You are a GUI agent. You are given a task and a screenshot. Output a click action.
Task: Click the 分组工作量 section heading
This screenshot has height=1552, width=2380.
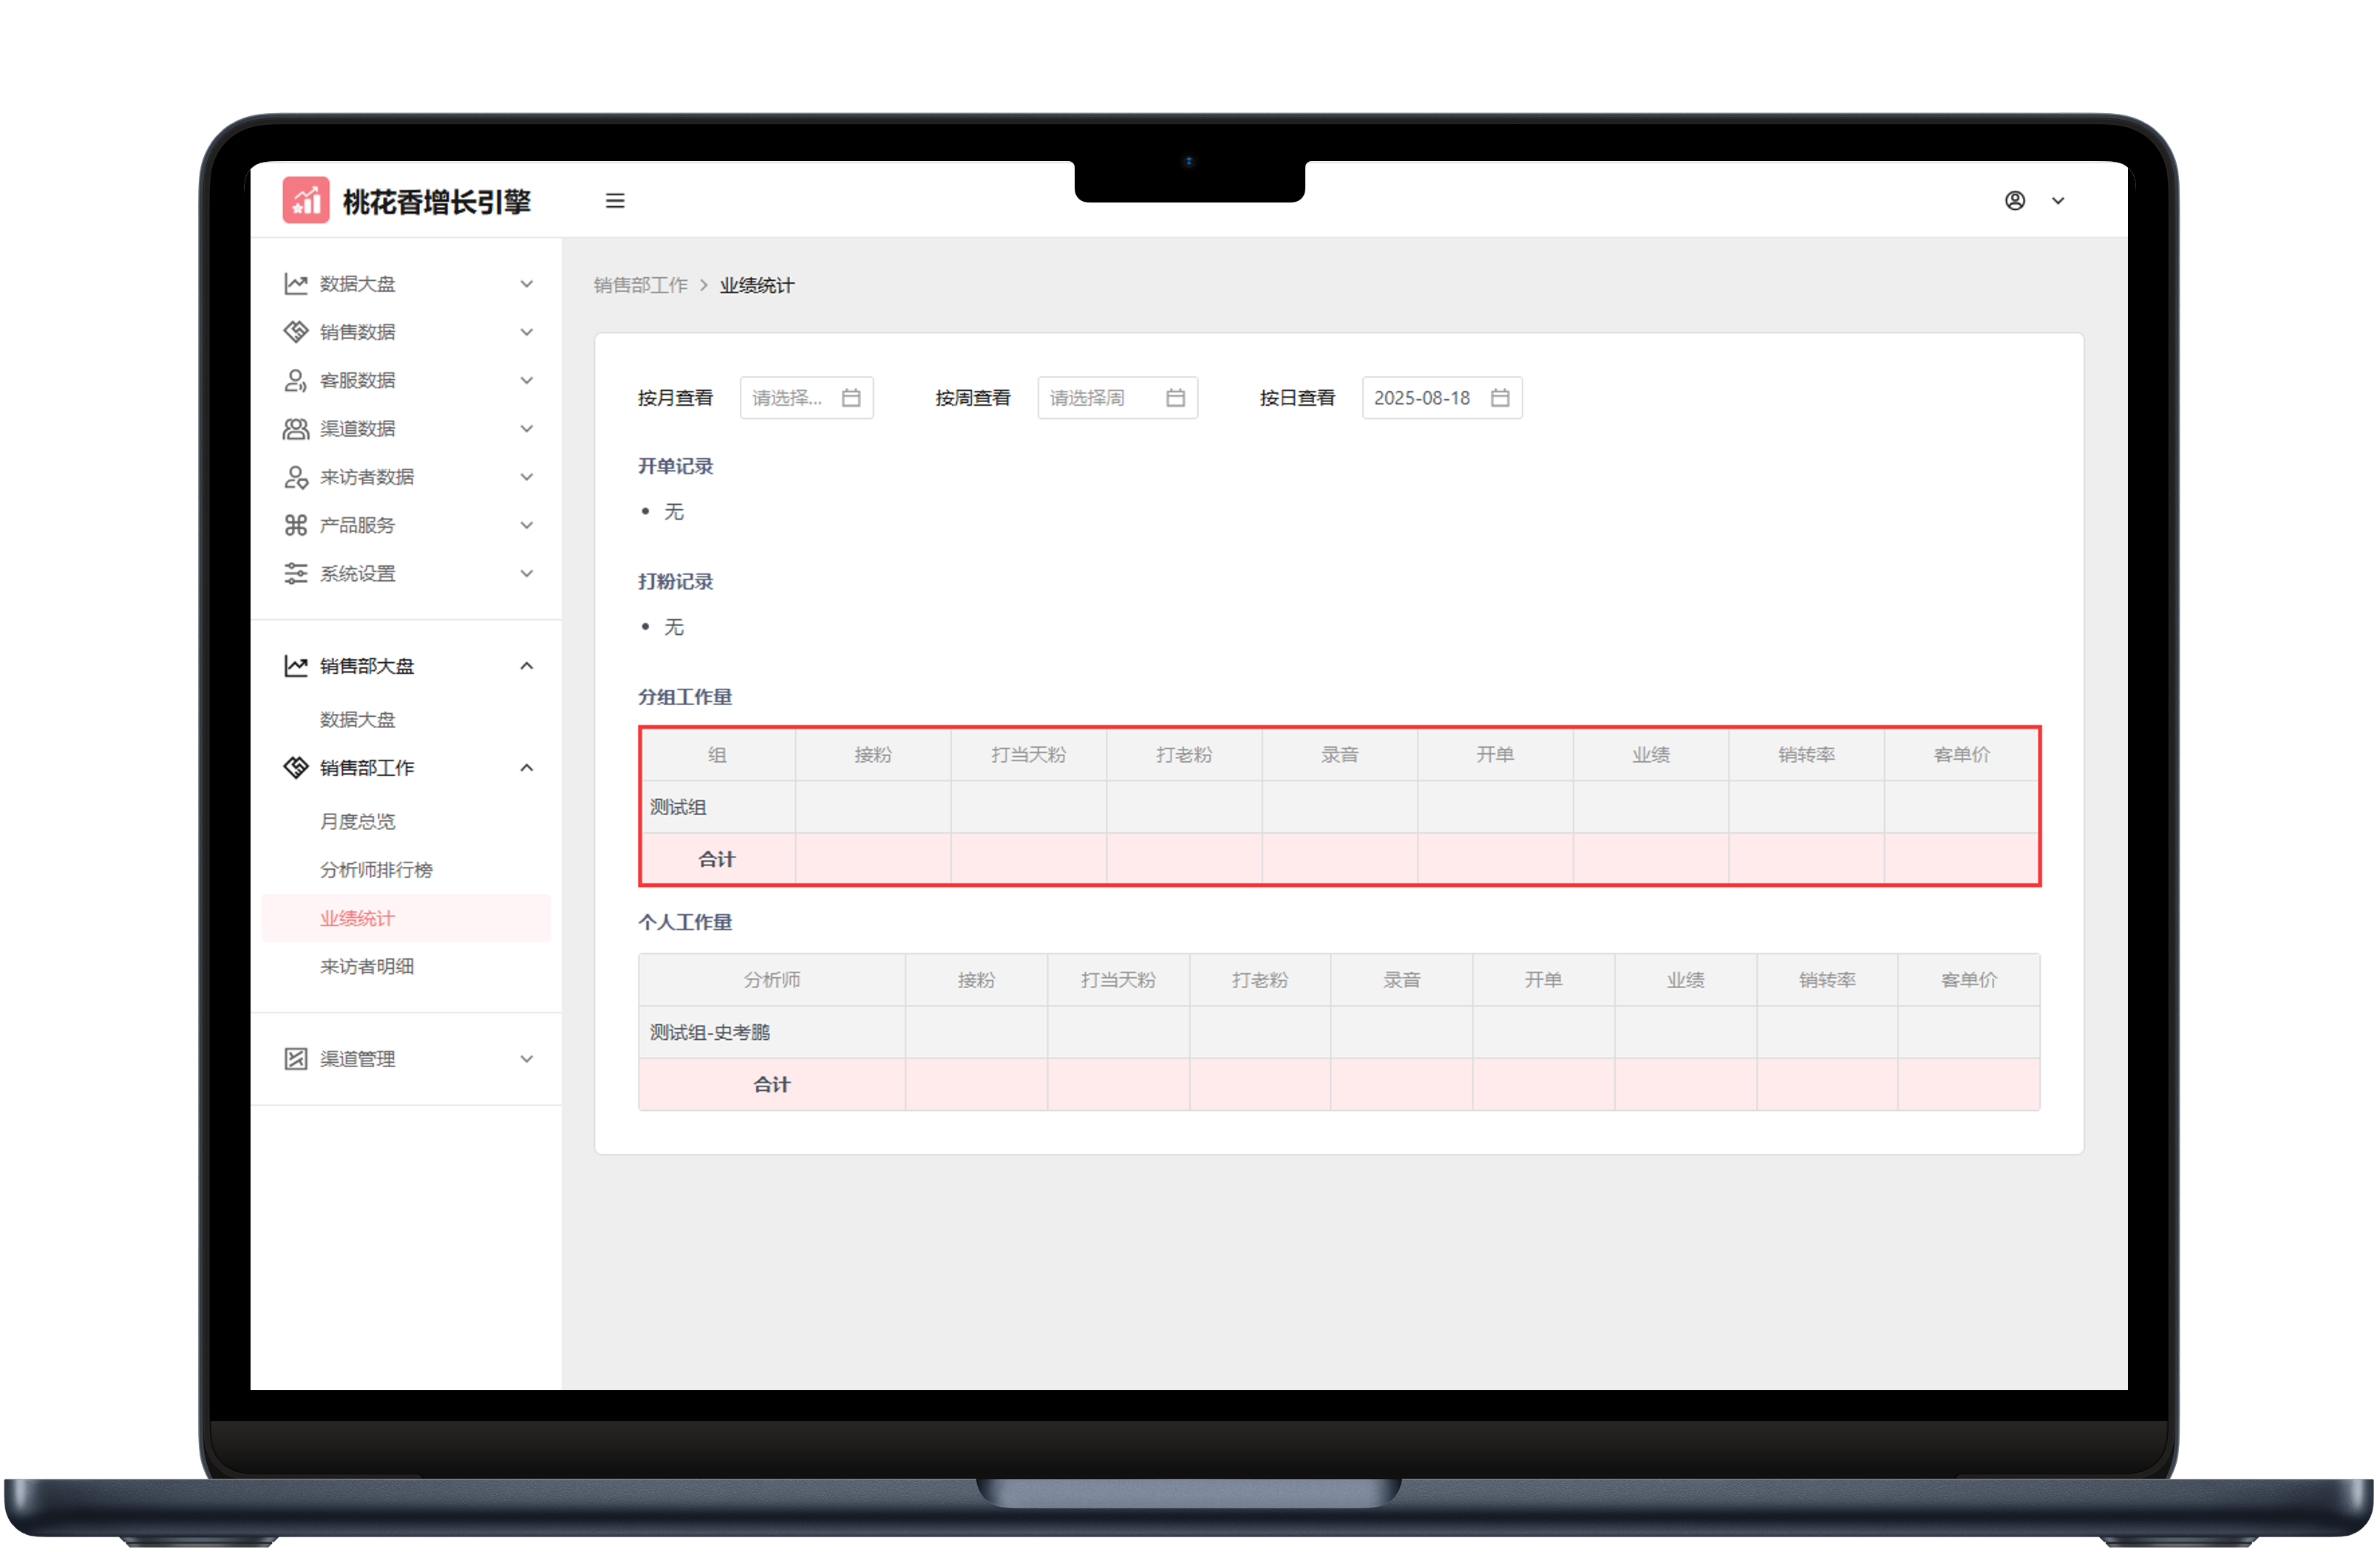pyautogui.click(x=685, y=697)
